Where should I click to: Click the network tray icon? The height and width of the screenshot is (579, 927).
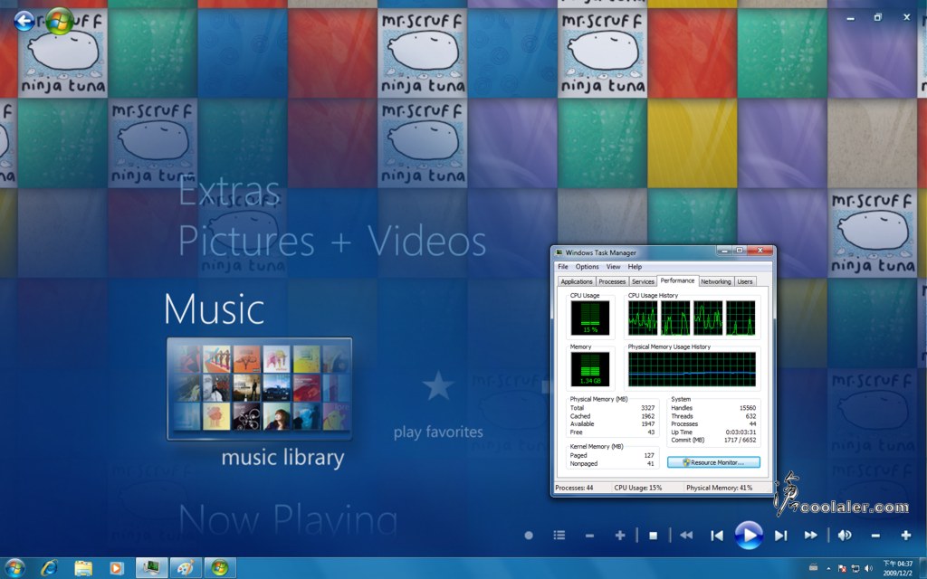tap(855, 568)
